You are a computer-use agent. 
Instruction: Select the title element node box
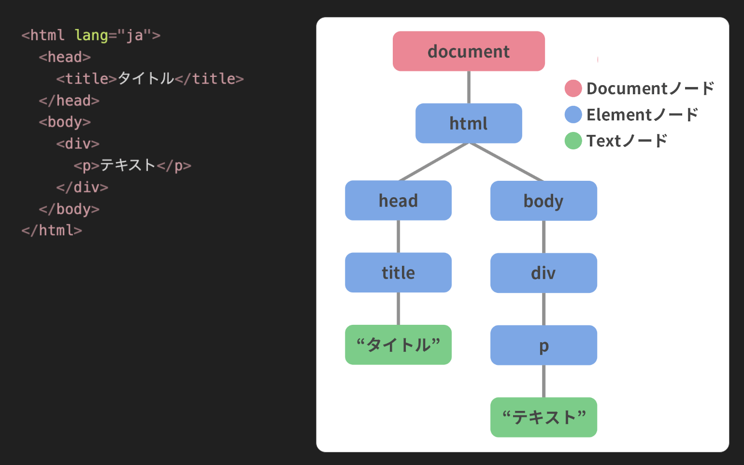[x=398, y=273]
